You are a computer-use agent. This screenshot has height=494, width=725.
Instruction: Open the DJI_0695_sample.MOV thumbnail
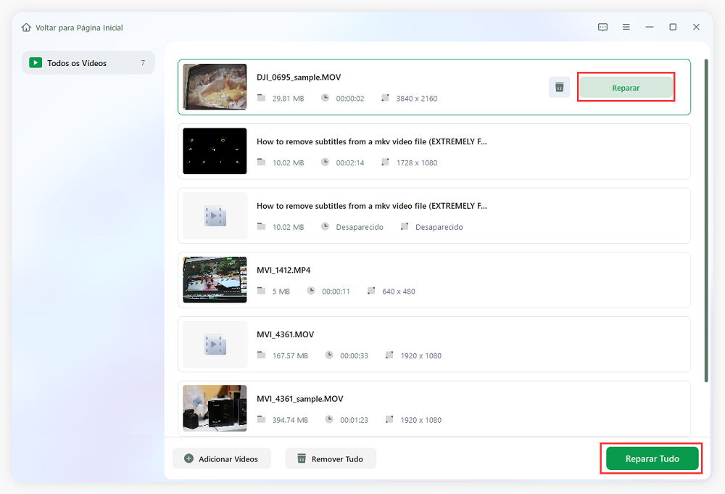click(x=215, y=87)
